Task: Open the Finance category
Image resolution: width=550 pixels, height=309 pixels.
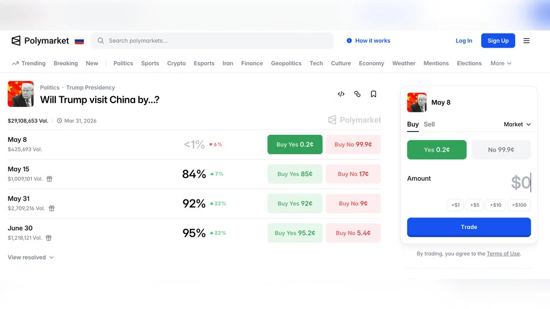Action: [252, 63]
